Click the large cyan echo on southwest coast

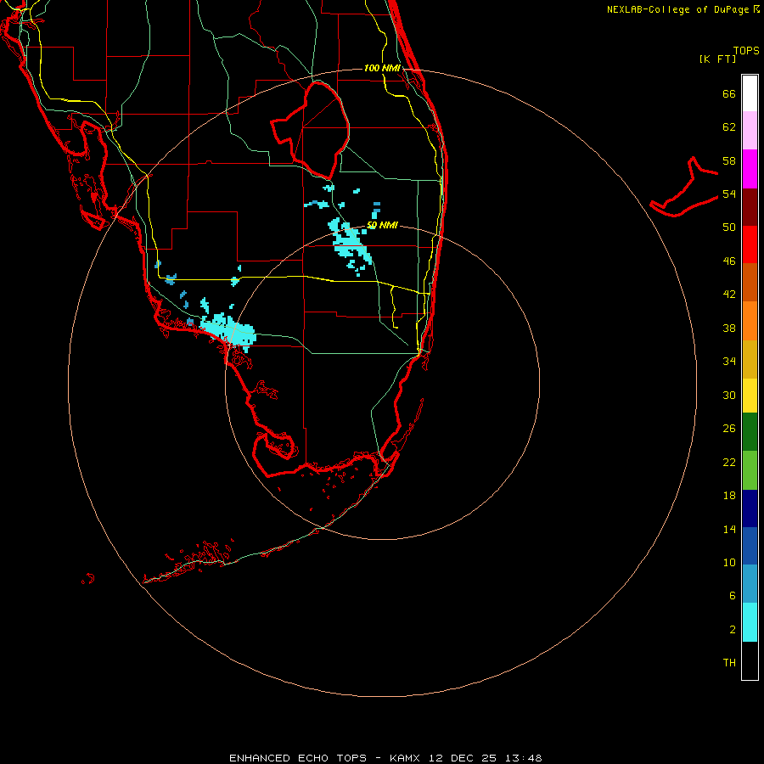point(229,330)
